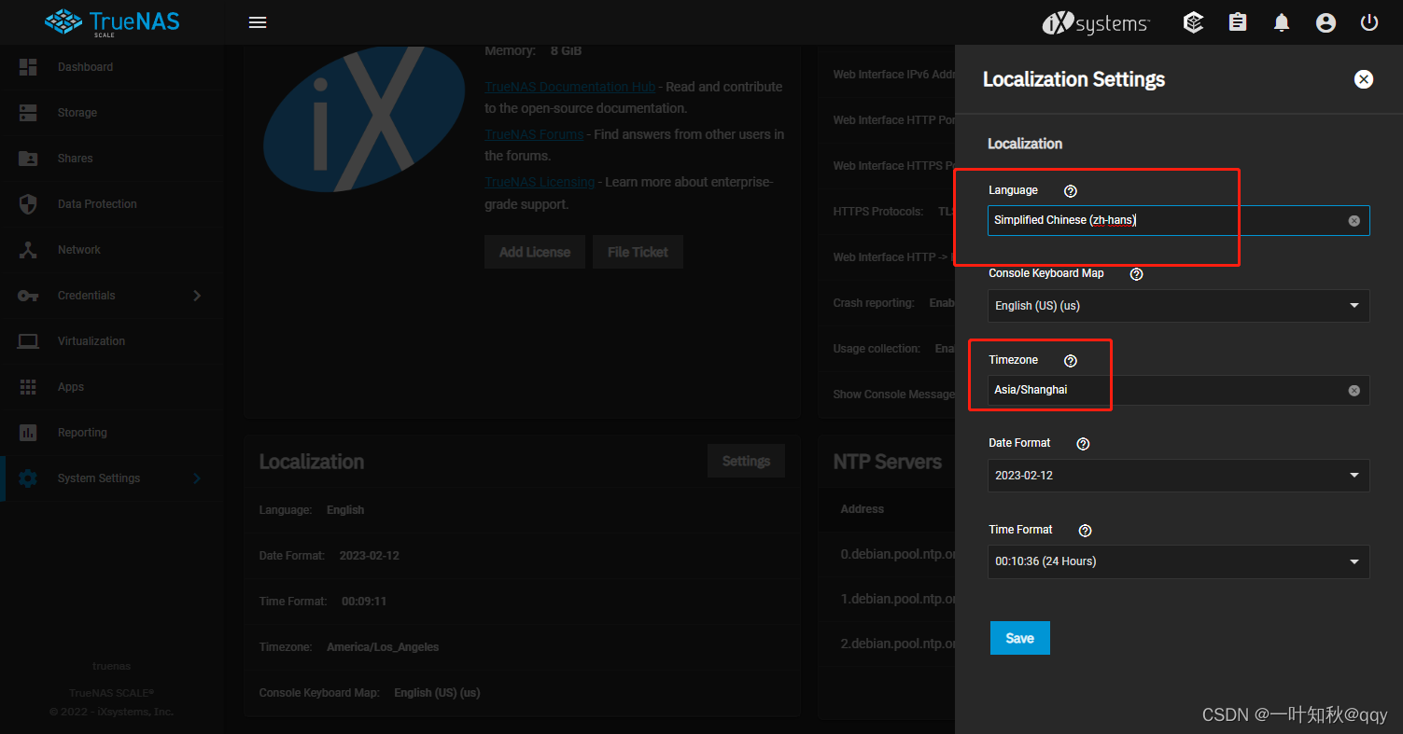The width and height of the screenshot is (1403, 734).
Task: Click the Credentials key icon
Action: [x=28, y=296]
